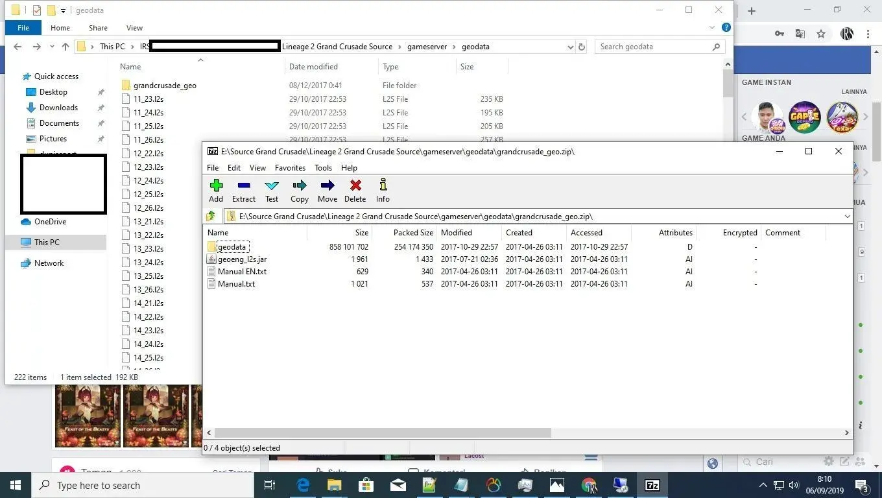Click the right arrow in the Game Instan carousel
The height and width of the screenshot is (498, 882).
click(865, 117)
